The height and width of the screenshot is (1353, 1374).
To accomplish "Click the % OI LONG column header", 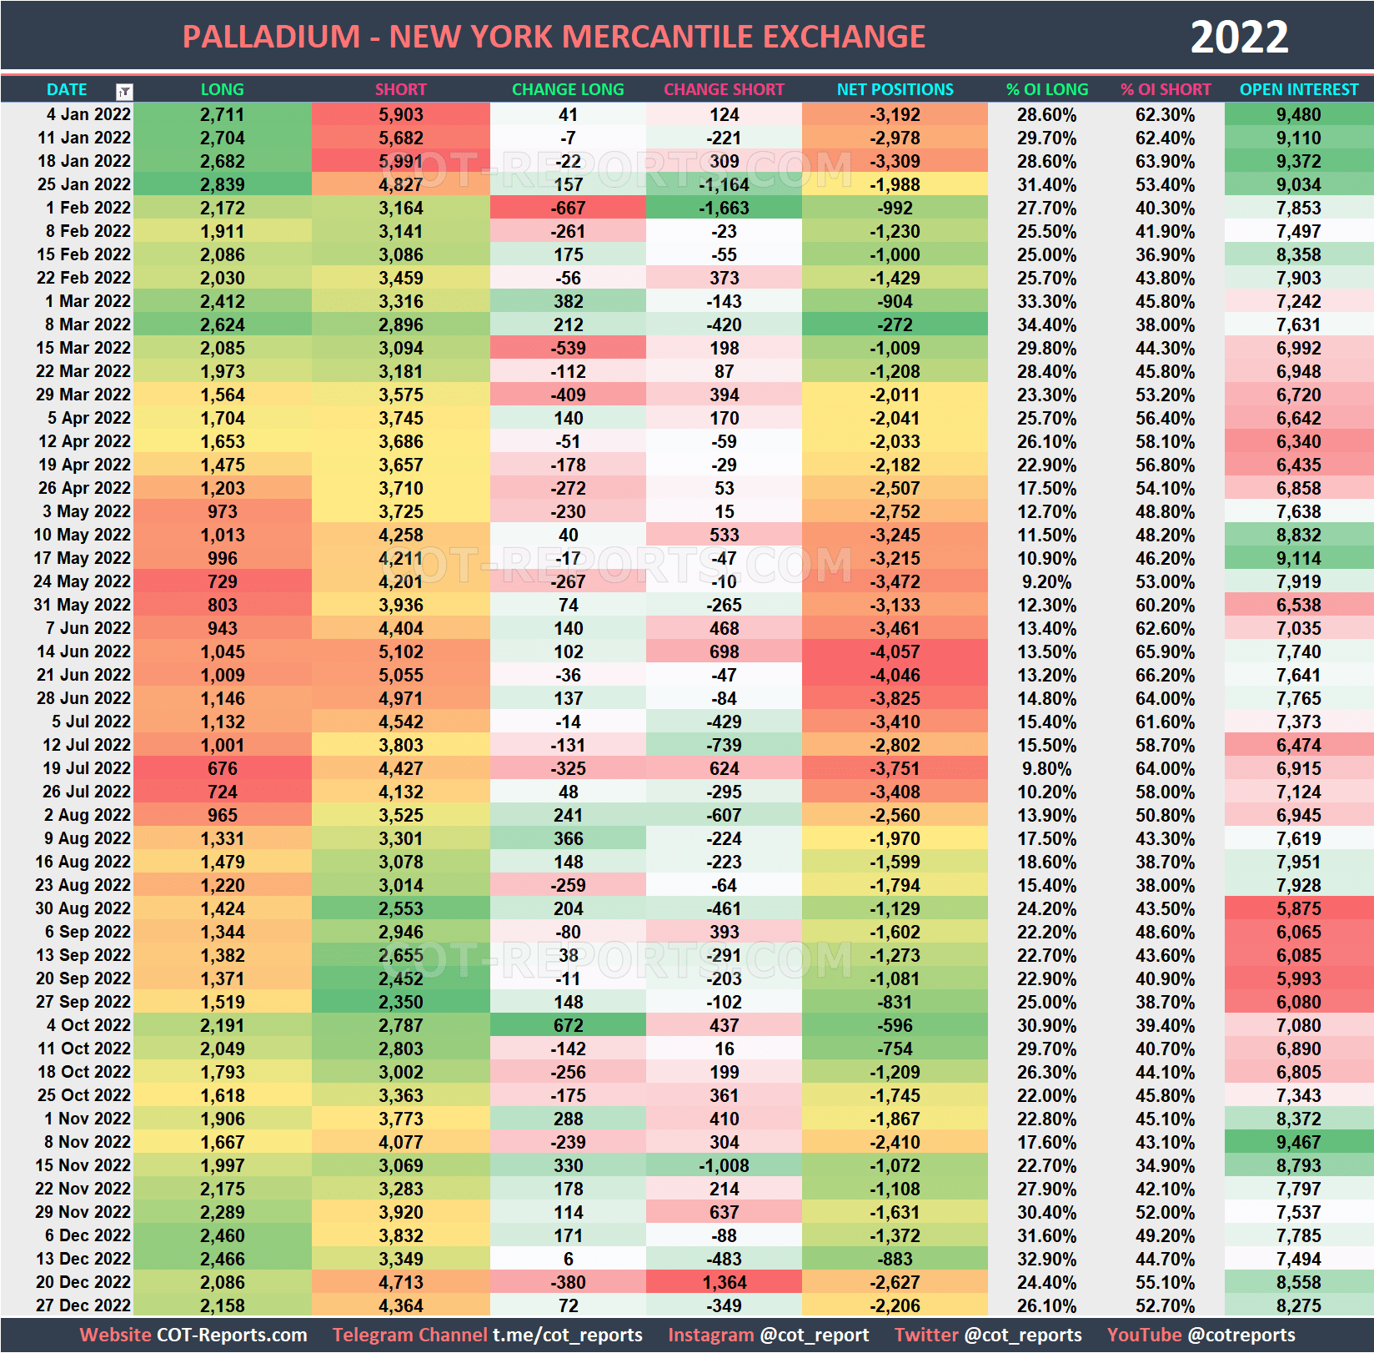I will 1046,89.
